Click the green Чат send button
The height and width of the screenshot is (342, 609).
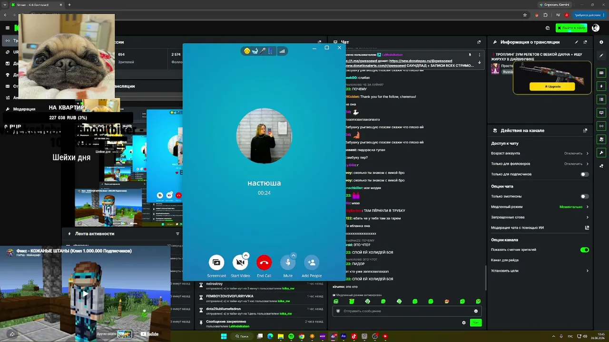[x=475, y=323]
